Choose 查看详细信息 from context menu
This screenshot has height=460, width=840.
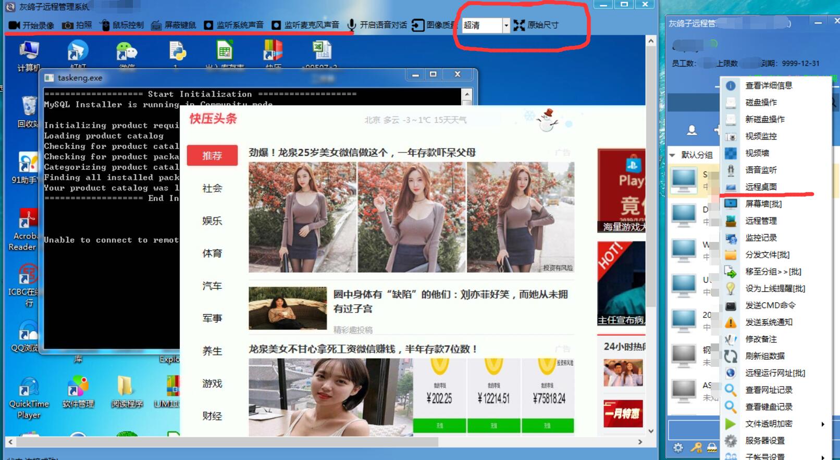(x=769, y=85)
